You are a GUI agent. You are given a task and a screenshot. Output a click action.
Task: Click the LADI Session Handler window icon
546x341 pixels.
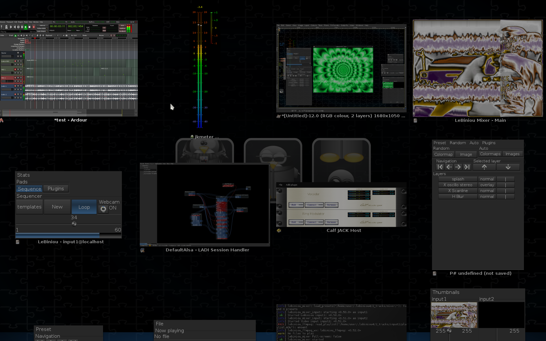point(142,250)
